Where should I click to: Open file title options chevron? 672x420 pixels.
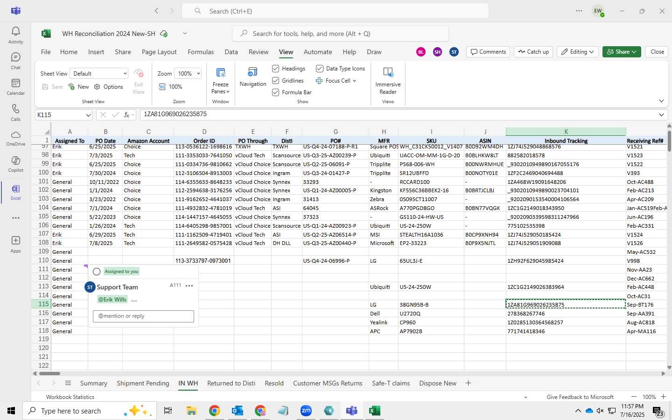click(x=185, y=34)
